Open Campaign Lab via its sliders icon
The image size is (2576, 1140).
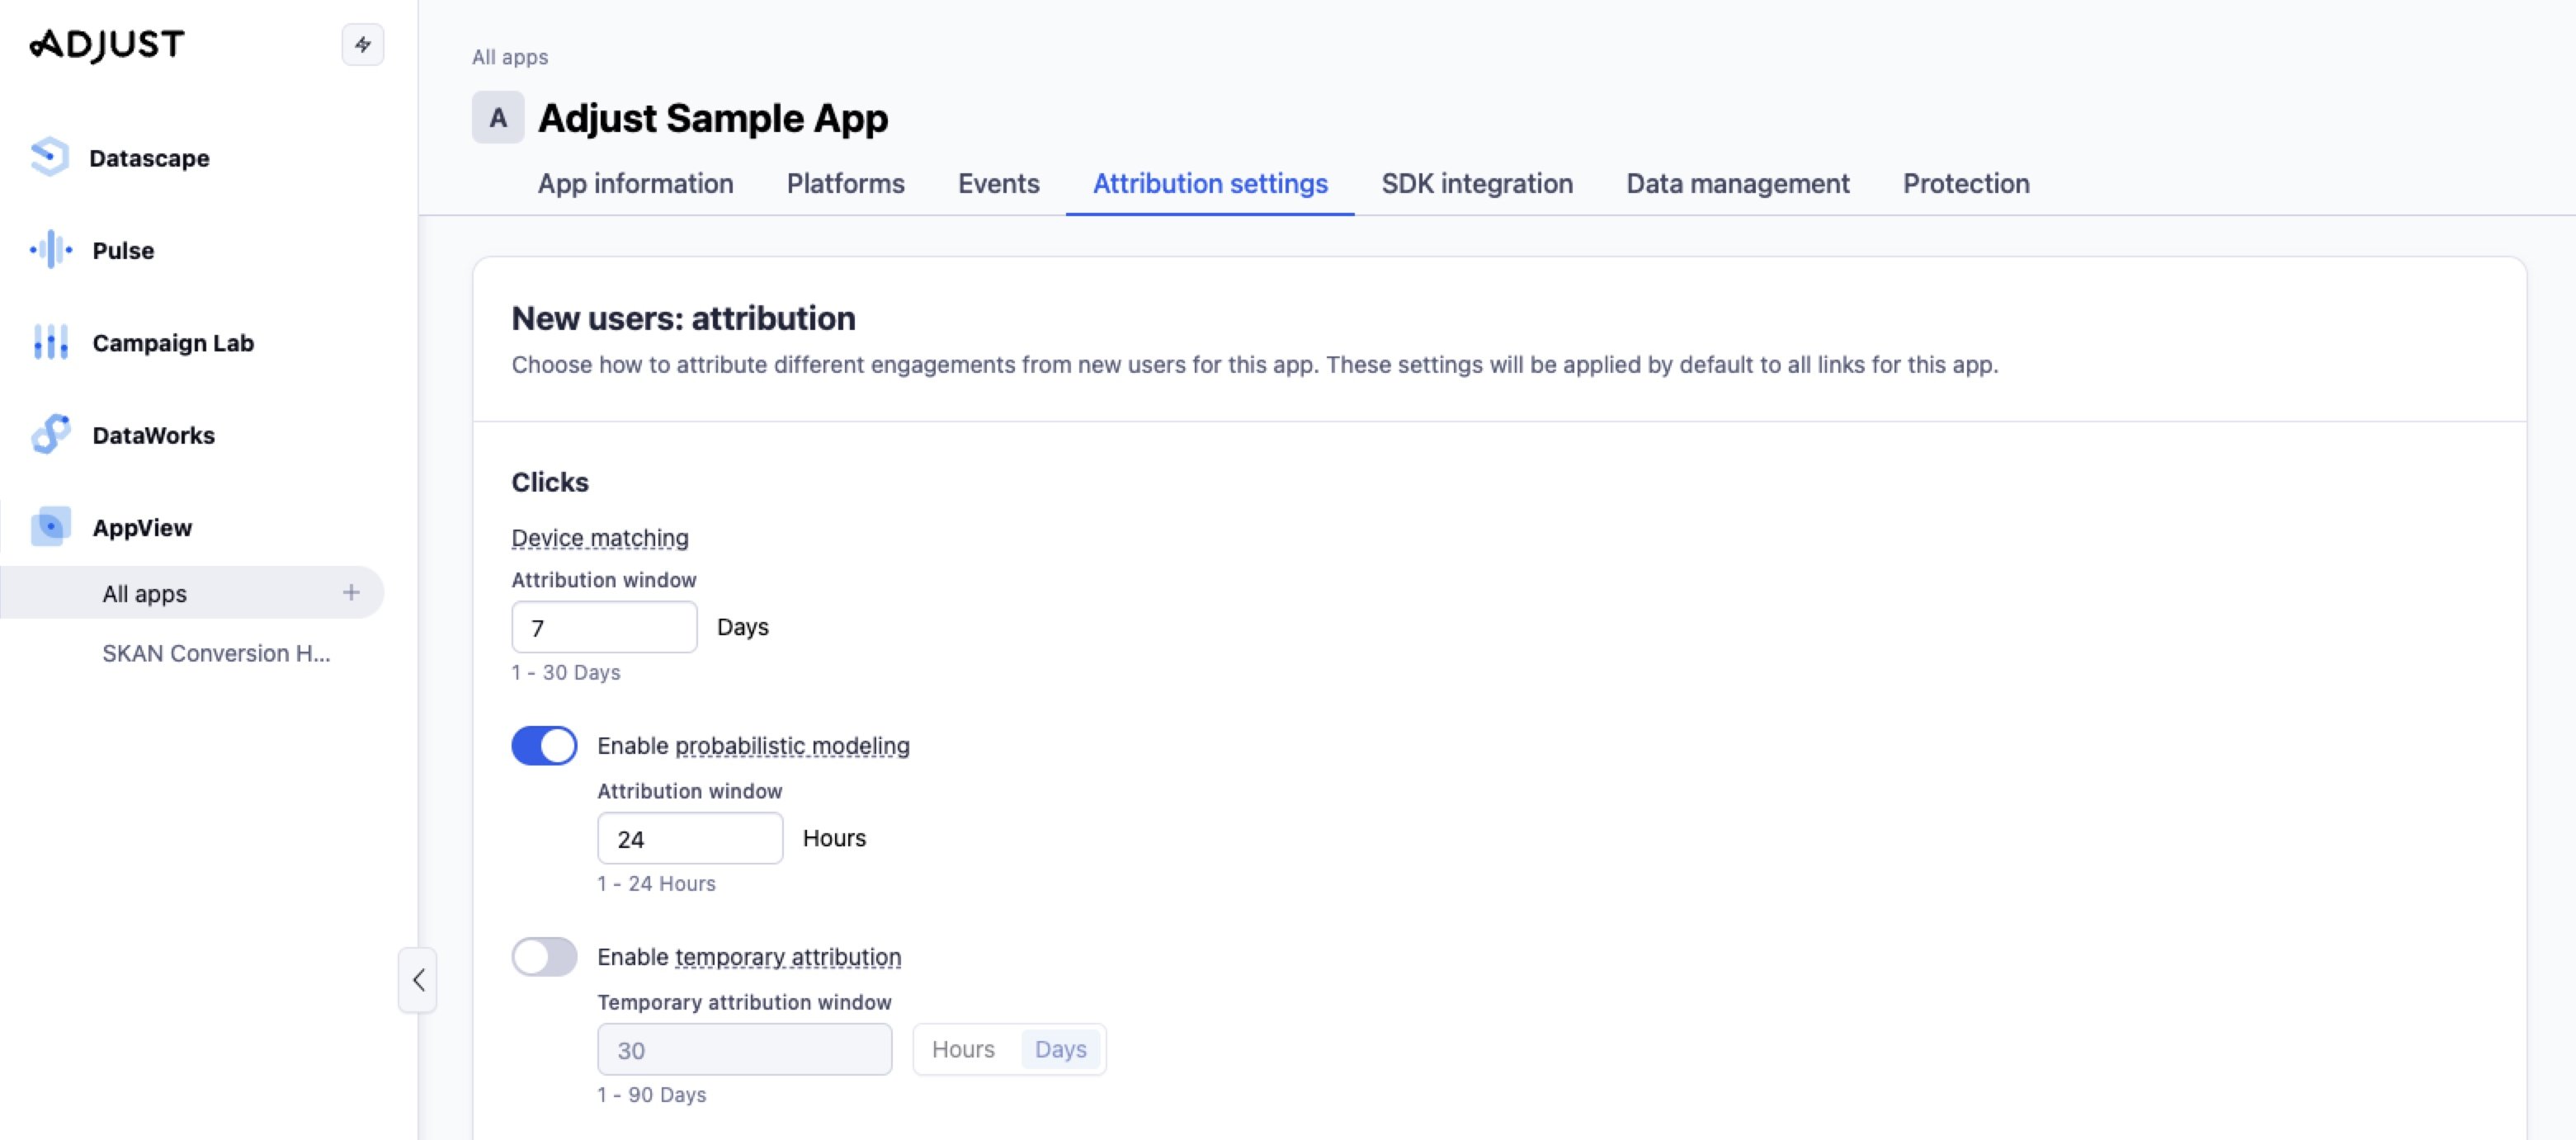[51, 342]
